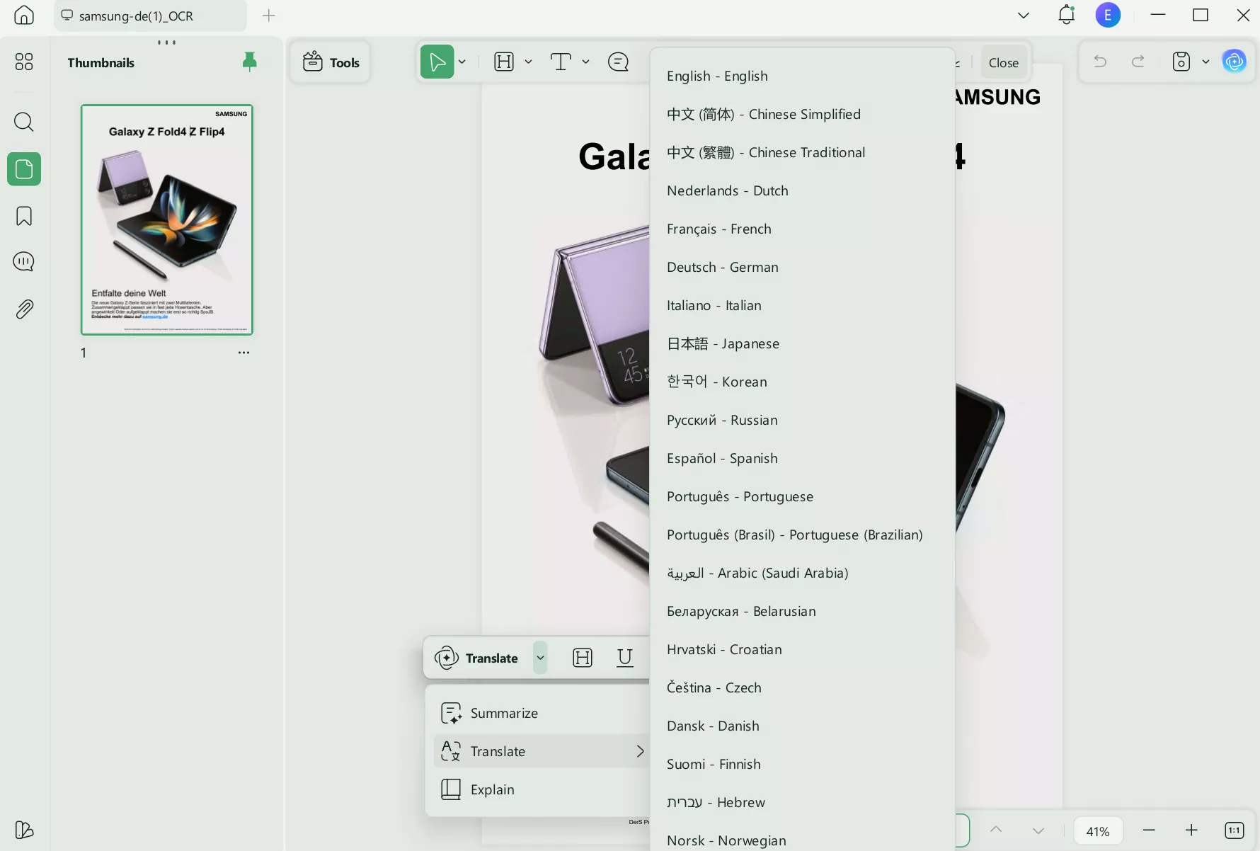The image size is (1260, 851).
Task: Select Suomi - Finnish language
Action: click(x=802, y=764)
